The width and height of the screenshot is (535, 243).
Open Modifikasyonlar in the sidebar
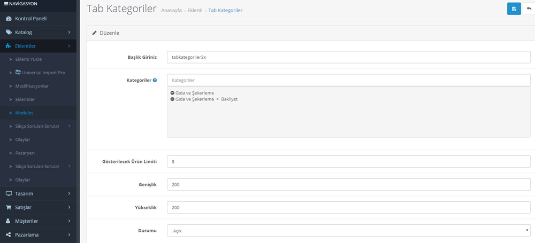[32, 86]
